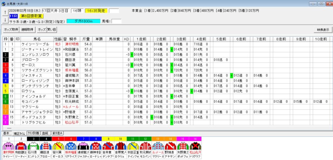Click empty field beside 16:35発走
This screenshot has width=333, height=160.
point(114,11)
